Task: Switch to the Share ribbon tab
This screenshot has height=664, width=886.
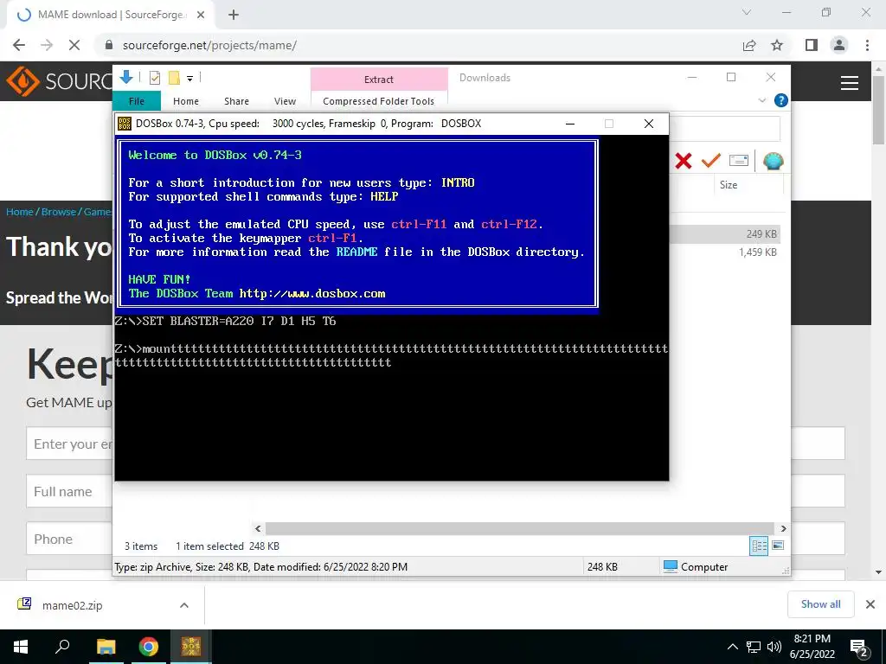Action: pos(236,101)
